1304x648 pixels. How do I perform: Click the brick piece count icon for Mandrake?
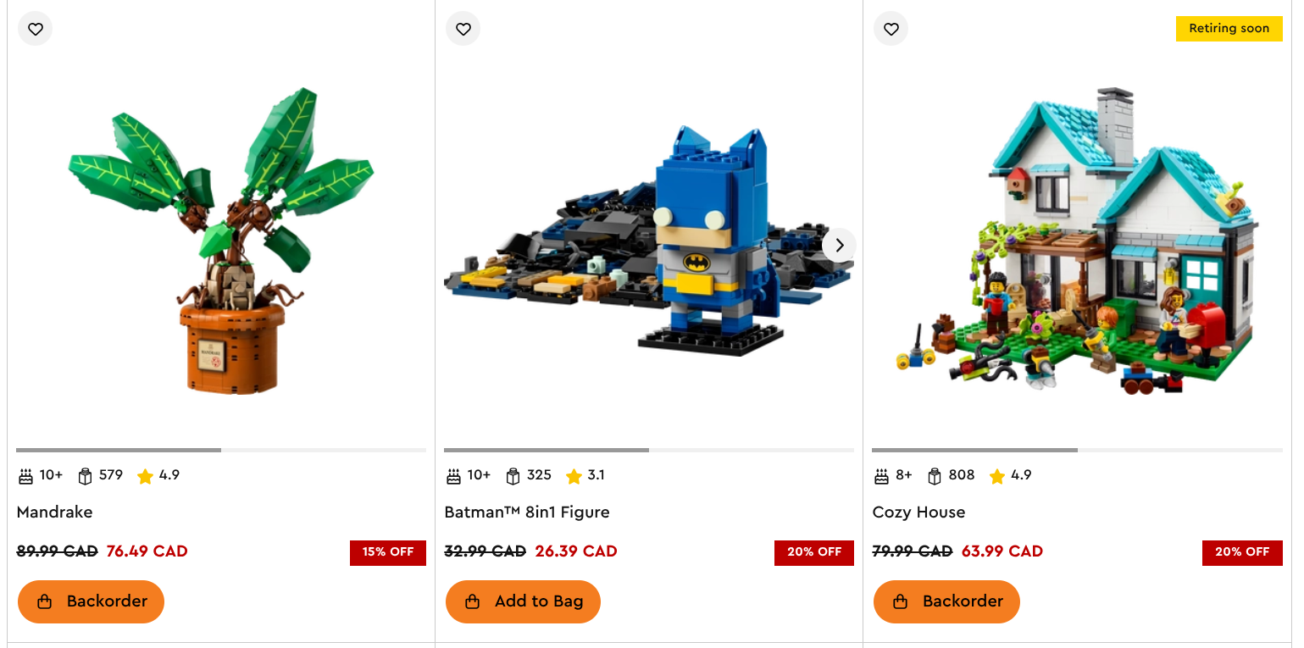(85, 476)
